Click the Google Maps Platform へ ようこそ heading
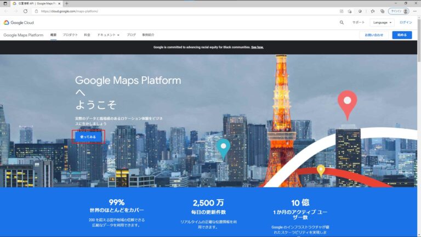 [x=128, y=92]
